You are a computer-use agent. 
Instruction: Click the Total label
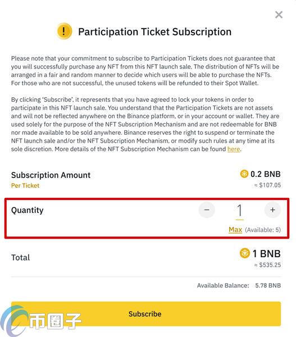(x=21, y=257)
